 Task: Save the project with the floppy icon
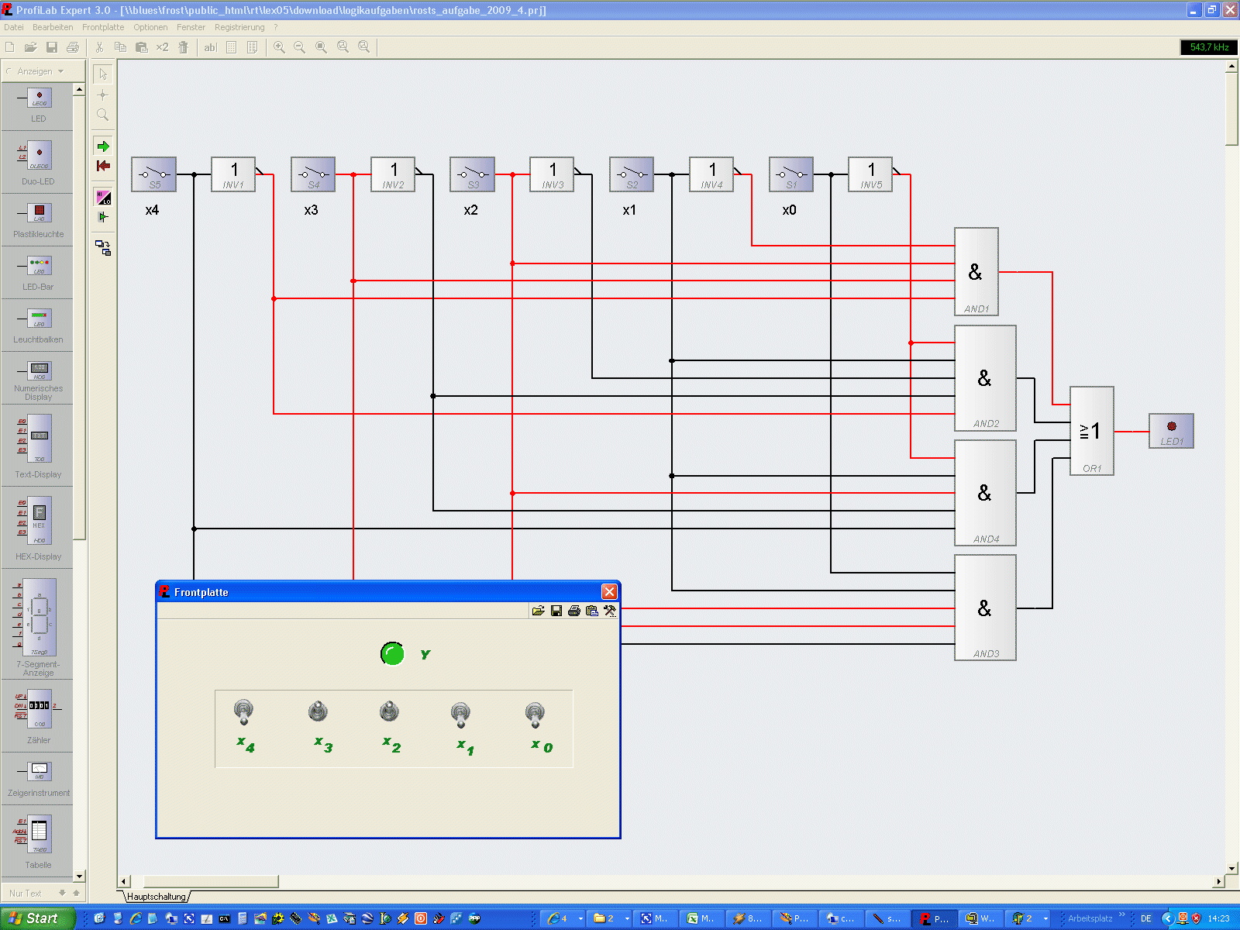tap(51, 47)
